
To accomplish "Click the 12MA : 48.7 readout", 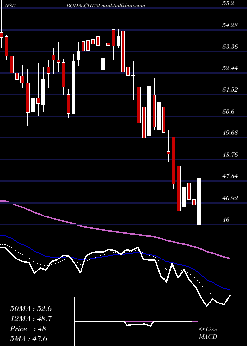I will tap(31, 319).
